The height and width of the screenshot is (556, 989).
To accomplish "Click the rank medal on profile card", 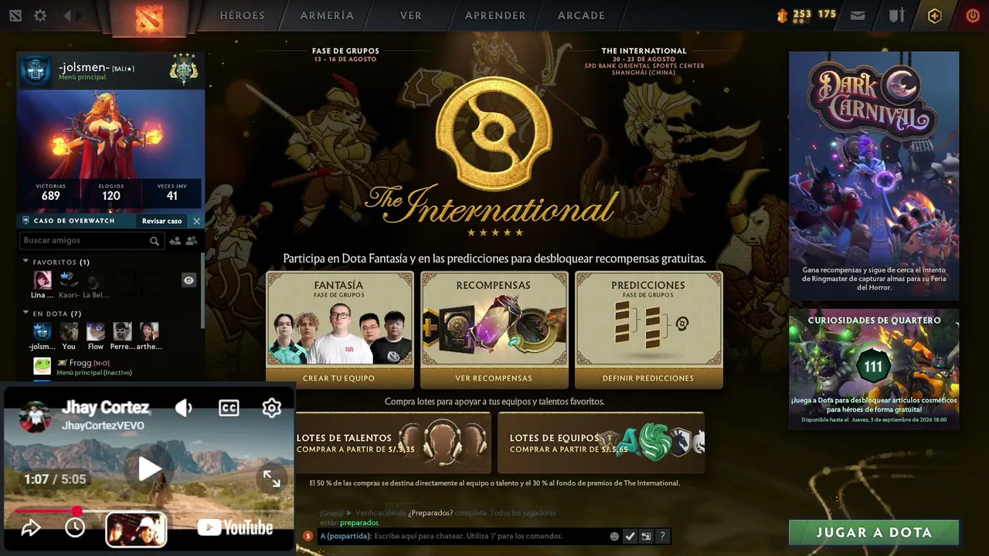I will click(184, 69).
